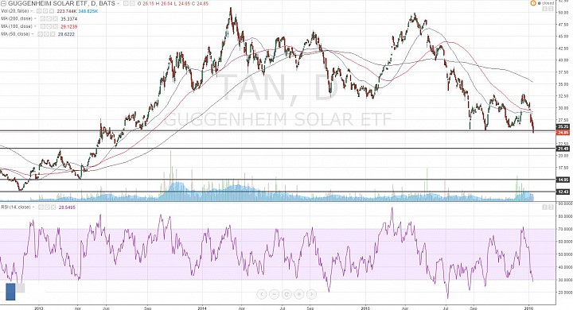Open the MA (200, close) dropdown arrow
Screen dimensions: 573x310
36,18
